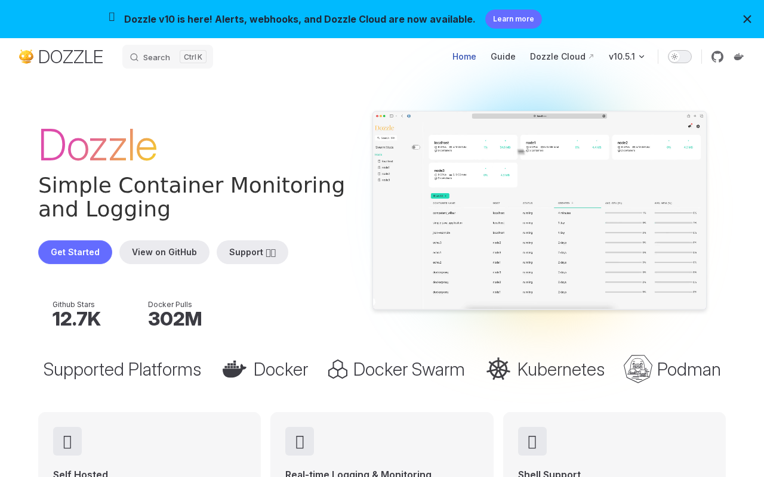This screenshot has width=764, height=477.
Task: Click the banner announcement text
Action: [x=300, y=19]
